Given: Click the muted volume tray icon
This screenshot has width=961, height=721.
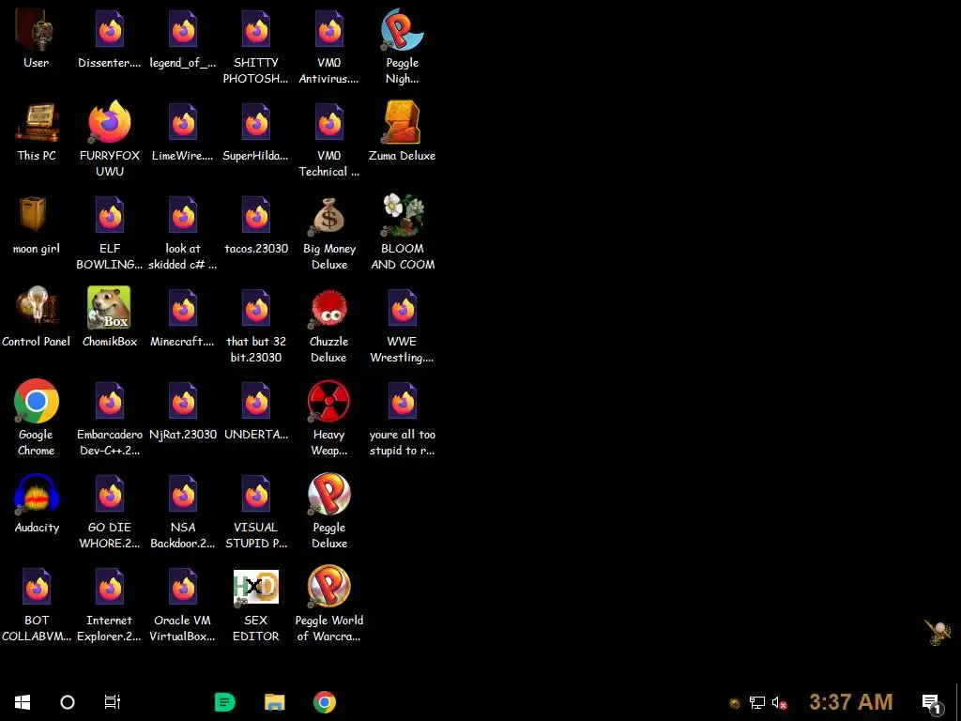Looking at the screenshot, I should pyautogui.click(x=779, y=702).
